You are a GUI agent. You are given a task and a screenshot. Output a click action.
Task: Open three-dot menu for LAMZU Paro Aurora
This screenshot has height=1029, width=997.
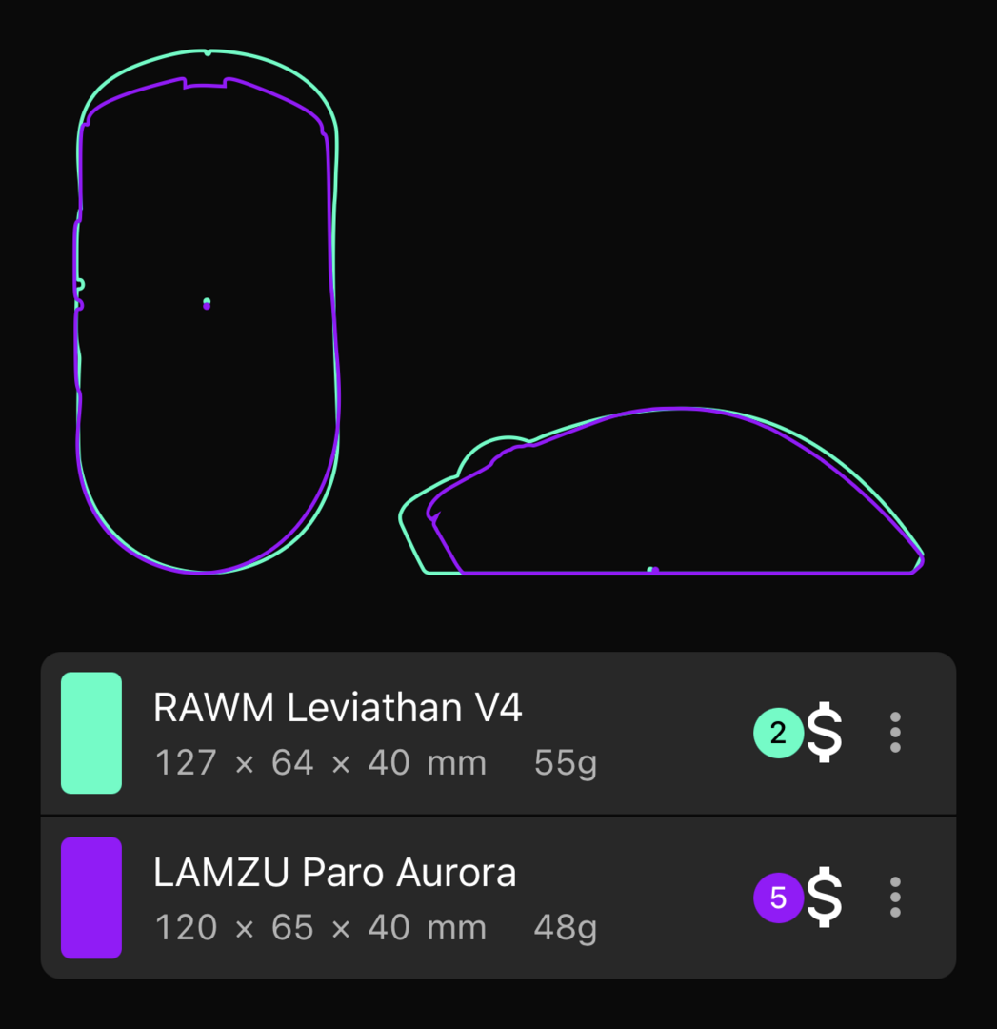pos(895,898)
